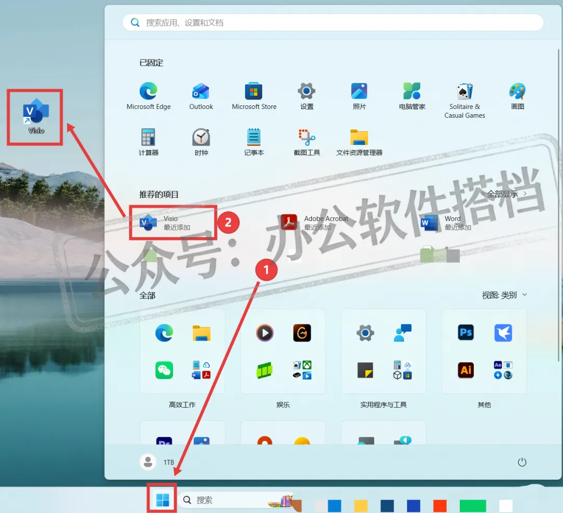Expand more apps in 高效工作 group
The height and width of the screenshot is (513, 563).
[x=201, y=370]
